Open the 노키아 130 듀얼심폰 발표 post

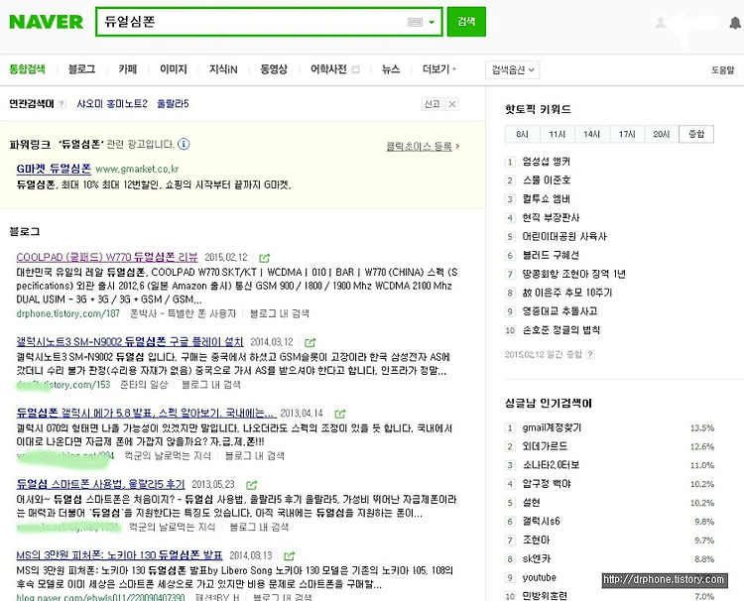click(119, 555)
